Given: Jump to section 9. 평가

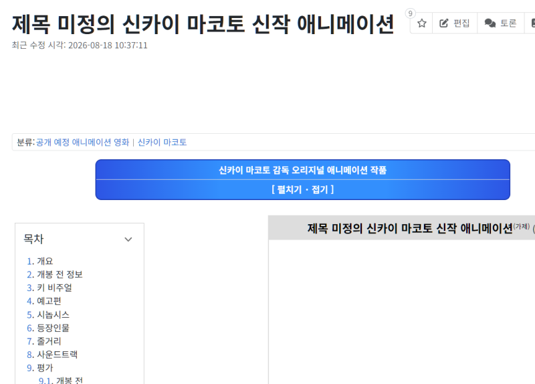Looking at the screenshot, I should pos(40,368).
